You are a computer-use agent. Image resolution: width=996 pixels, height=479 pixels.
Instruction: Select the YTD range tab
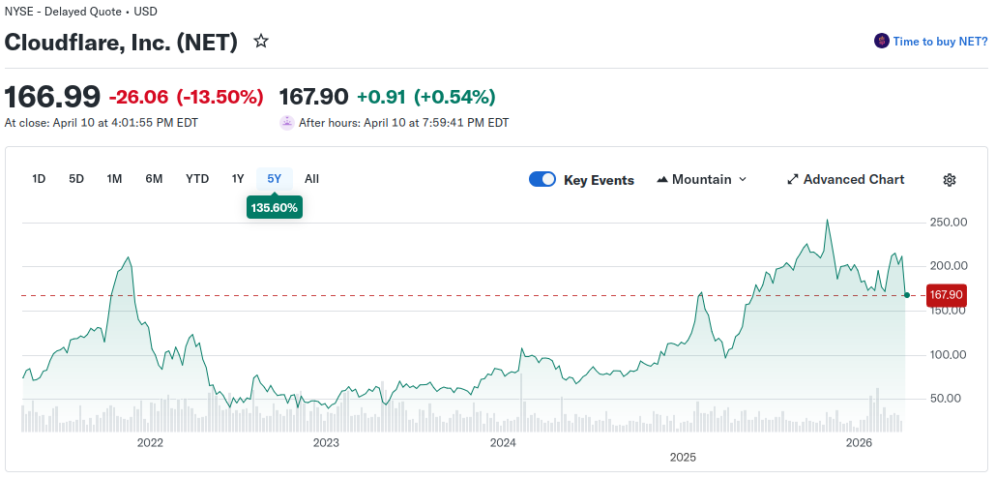point(197,179)
